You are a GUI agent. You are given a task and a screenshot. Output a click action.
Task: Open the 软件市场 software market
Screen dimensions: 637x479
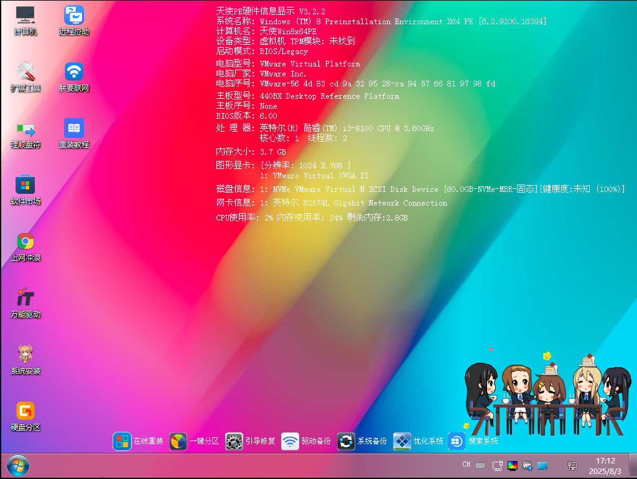(25, 189)
